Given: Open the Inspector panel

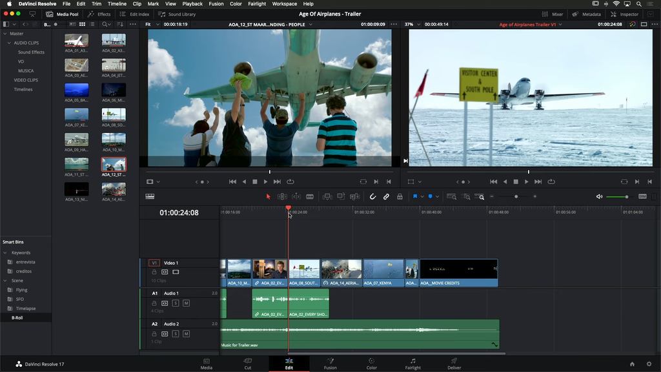Looking at the screenshot, I should point(625,14).
